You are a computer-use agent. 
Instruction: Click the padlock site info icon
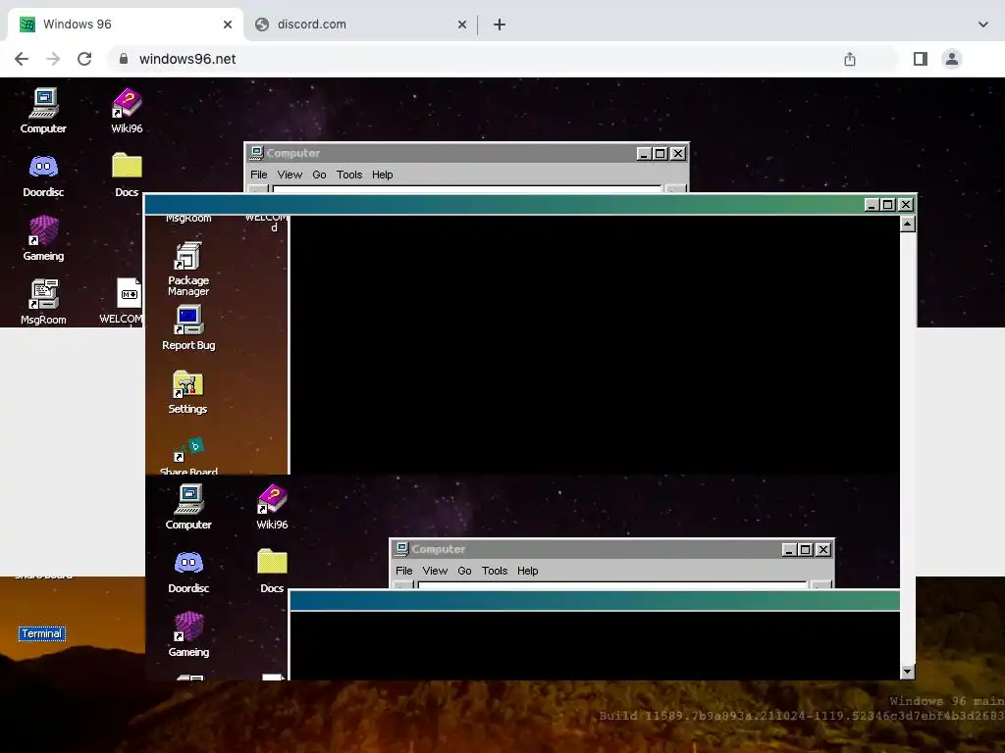124,59
